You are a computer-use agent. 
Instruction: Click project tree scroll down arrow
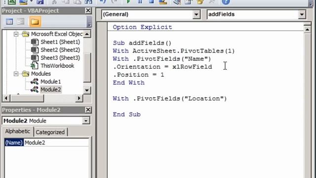click(87, 90)
